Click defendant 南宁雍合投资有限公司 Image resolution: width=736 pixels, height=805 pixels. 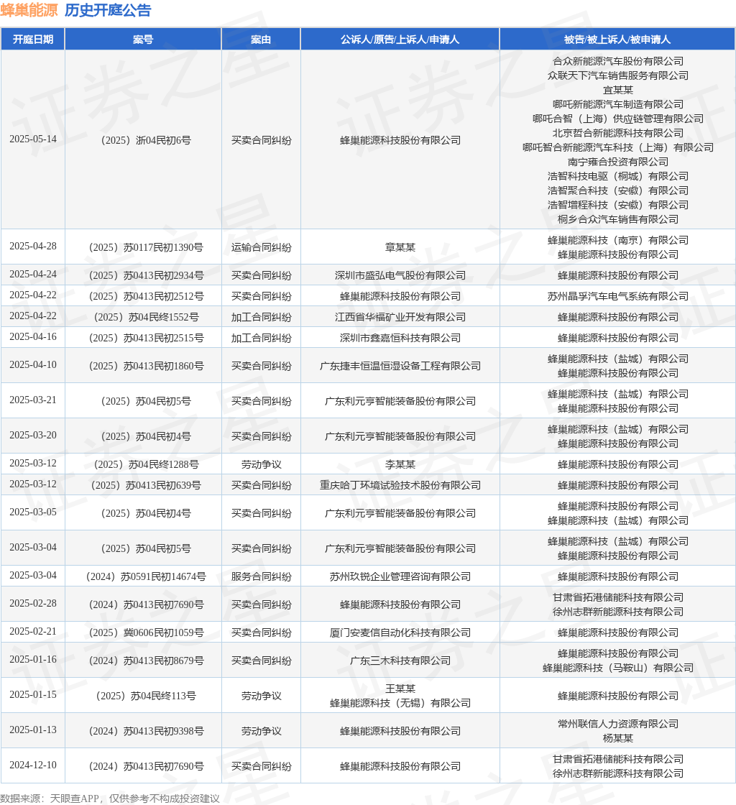click(618, 162)
